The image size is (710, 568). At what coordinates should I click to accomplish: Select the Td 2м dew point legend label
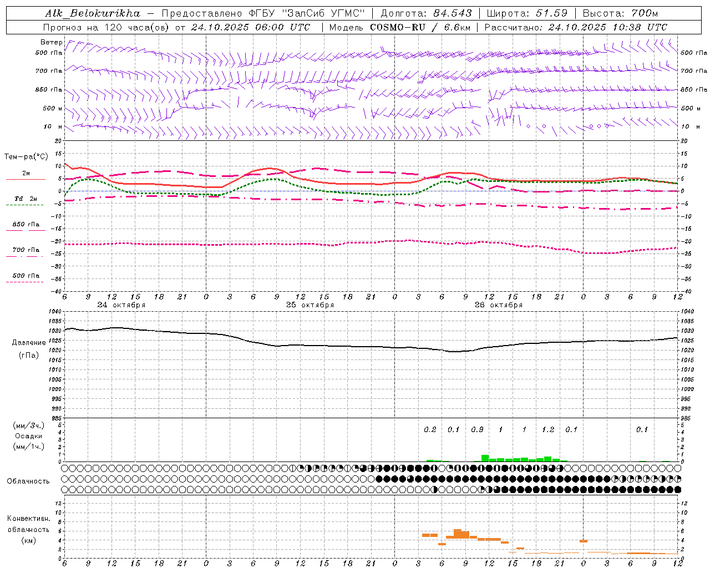pyautogui.click(x=26, y=199)
